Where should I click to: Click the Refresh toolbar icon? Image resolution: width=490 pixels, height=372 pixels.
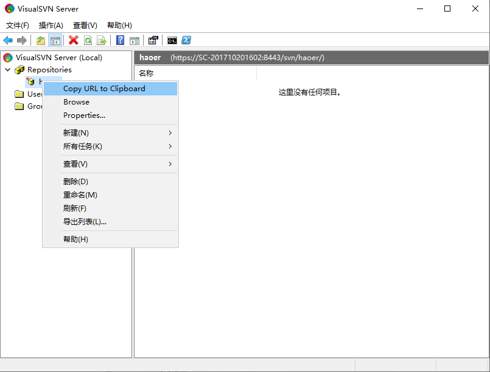click(x=88, y=40)
